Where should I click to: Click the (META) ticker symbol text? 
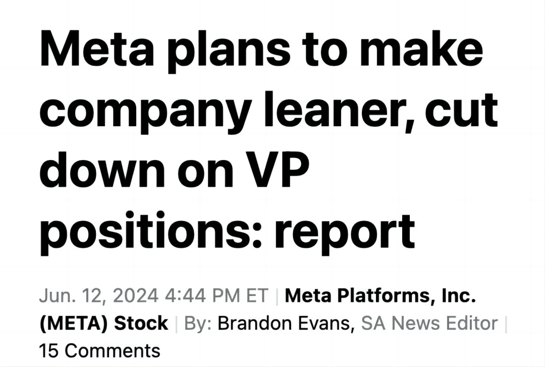(x=74, y=323)
